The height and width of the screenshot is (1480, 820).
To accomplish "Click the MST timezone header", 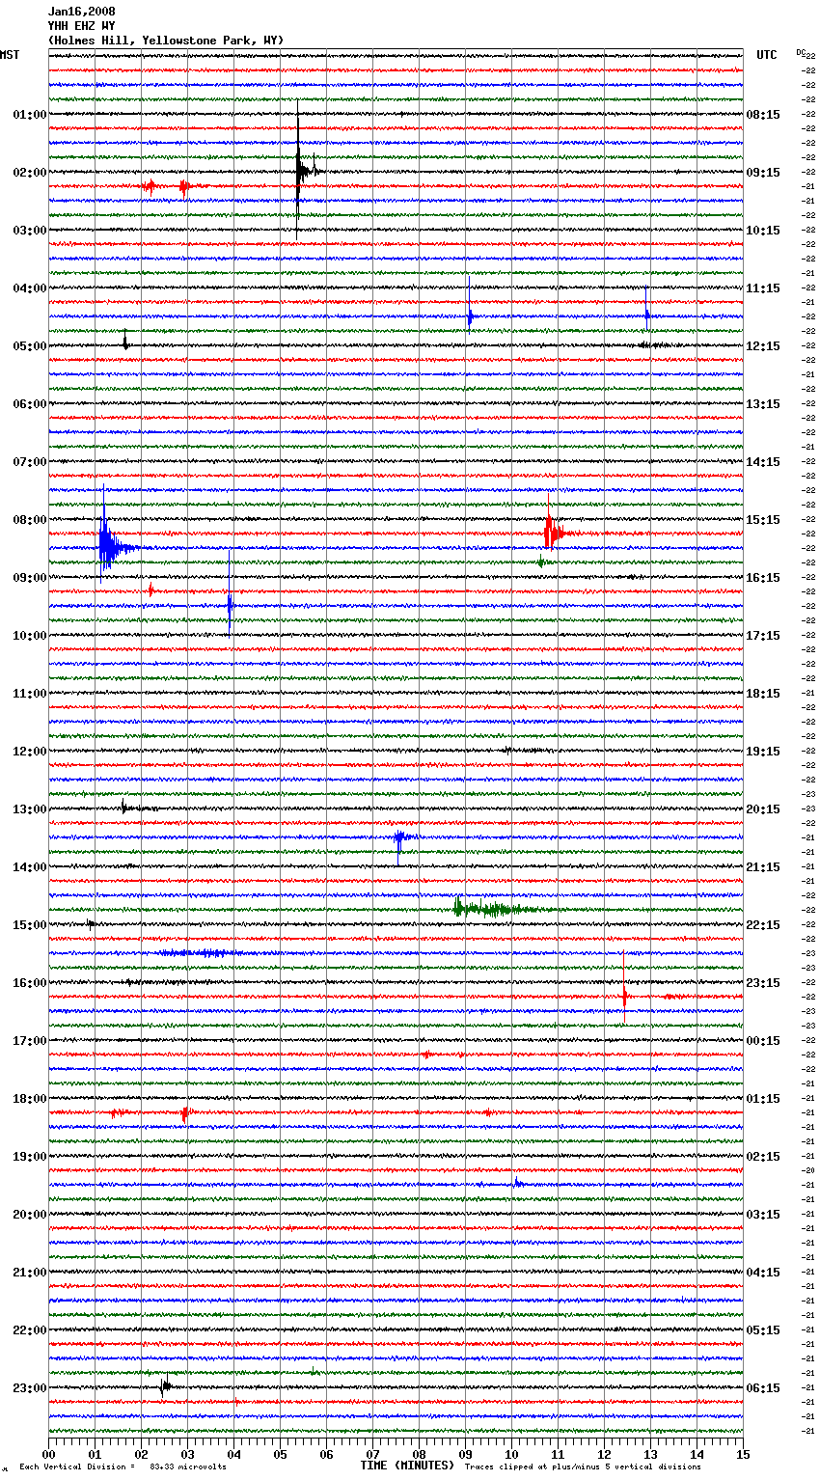I will tap(10, 55).
